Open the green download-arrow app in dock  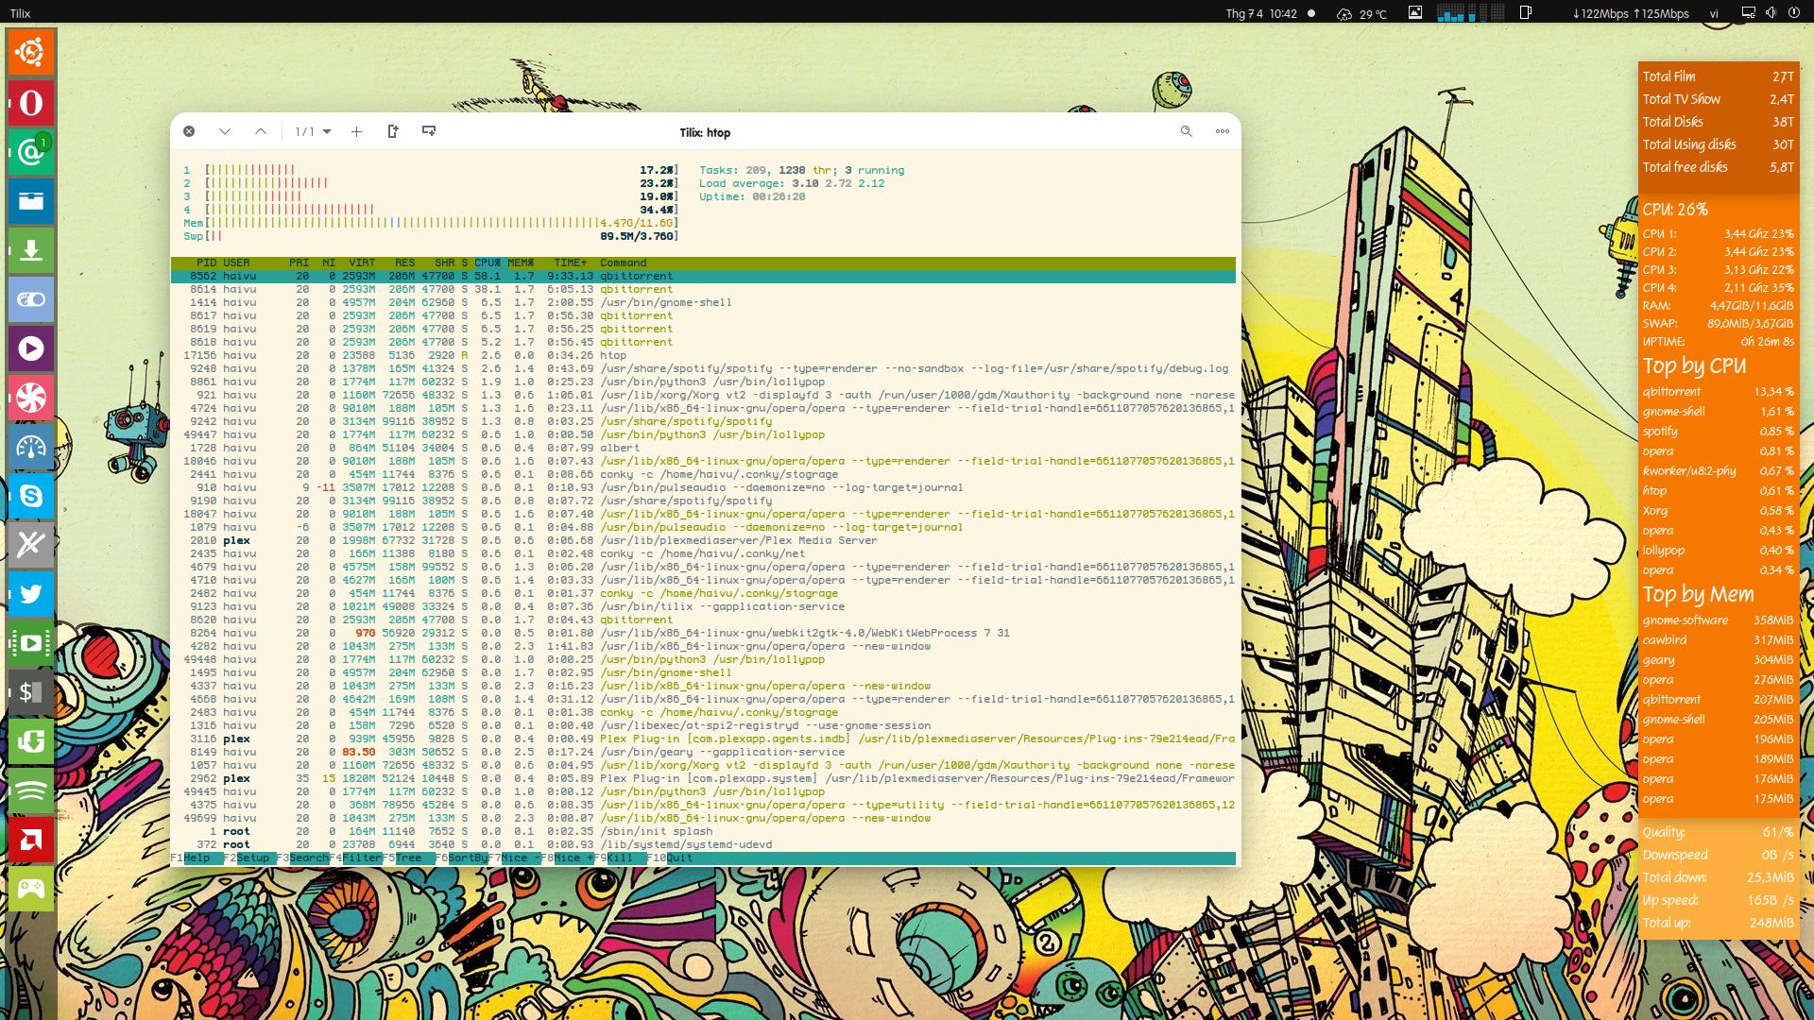31,740
